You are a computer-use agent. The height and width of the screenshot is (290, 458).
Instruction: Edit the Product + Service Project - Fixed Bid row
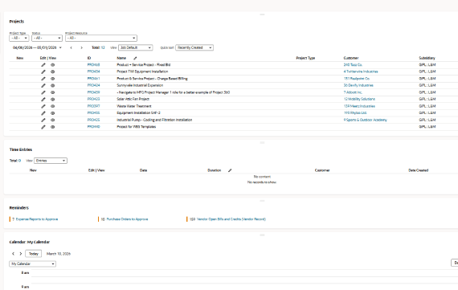coord(43,65)
